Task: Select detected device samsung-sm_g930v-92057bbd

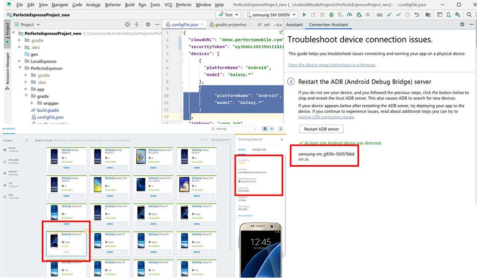Action: click(x=326, y=156)
